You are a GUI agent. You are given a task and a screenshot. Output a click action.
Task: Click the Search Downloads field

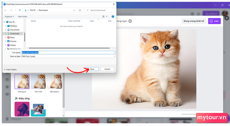tap(100, 10)
